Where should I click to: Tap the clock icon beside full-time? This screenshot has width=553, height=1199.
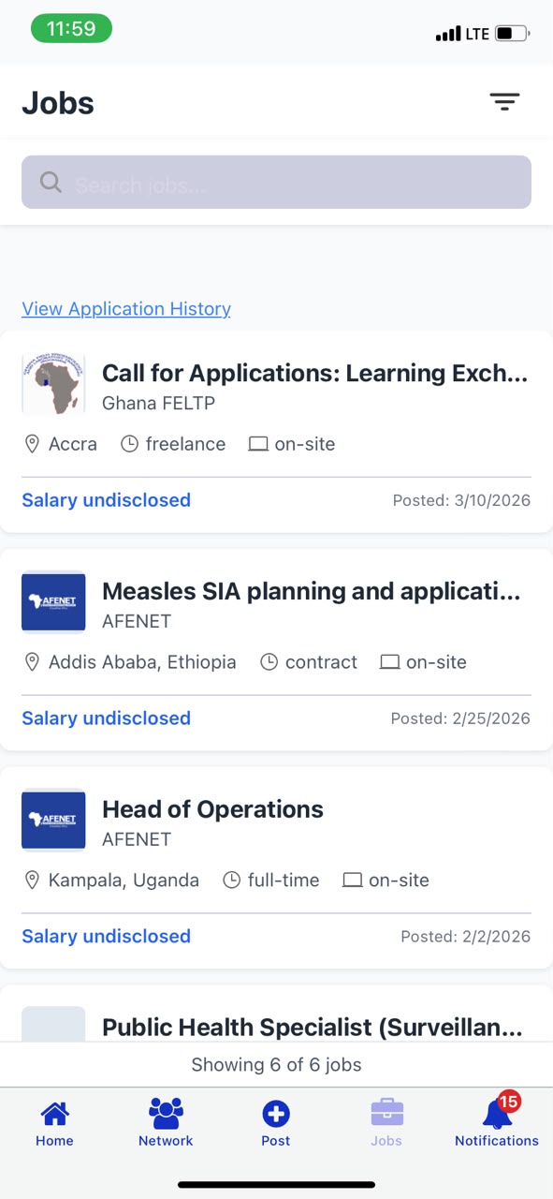[231, 881]
